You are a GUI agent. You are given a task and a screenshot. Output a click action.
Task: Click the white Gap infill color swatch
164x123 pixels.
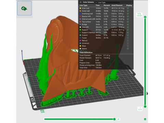click(x=80, y=27)
